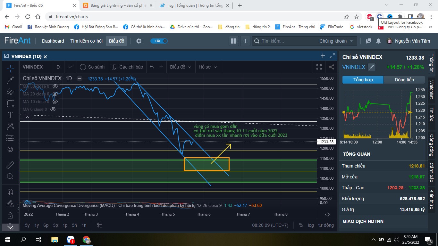438x246 pixels.
Task: Click the Tìm kiếm search field
Action: (285, 41)
